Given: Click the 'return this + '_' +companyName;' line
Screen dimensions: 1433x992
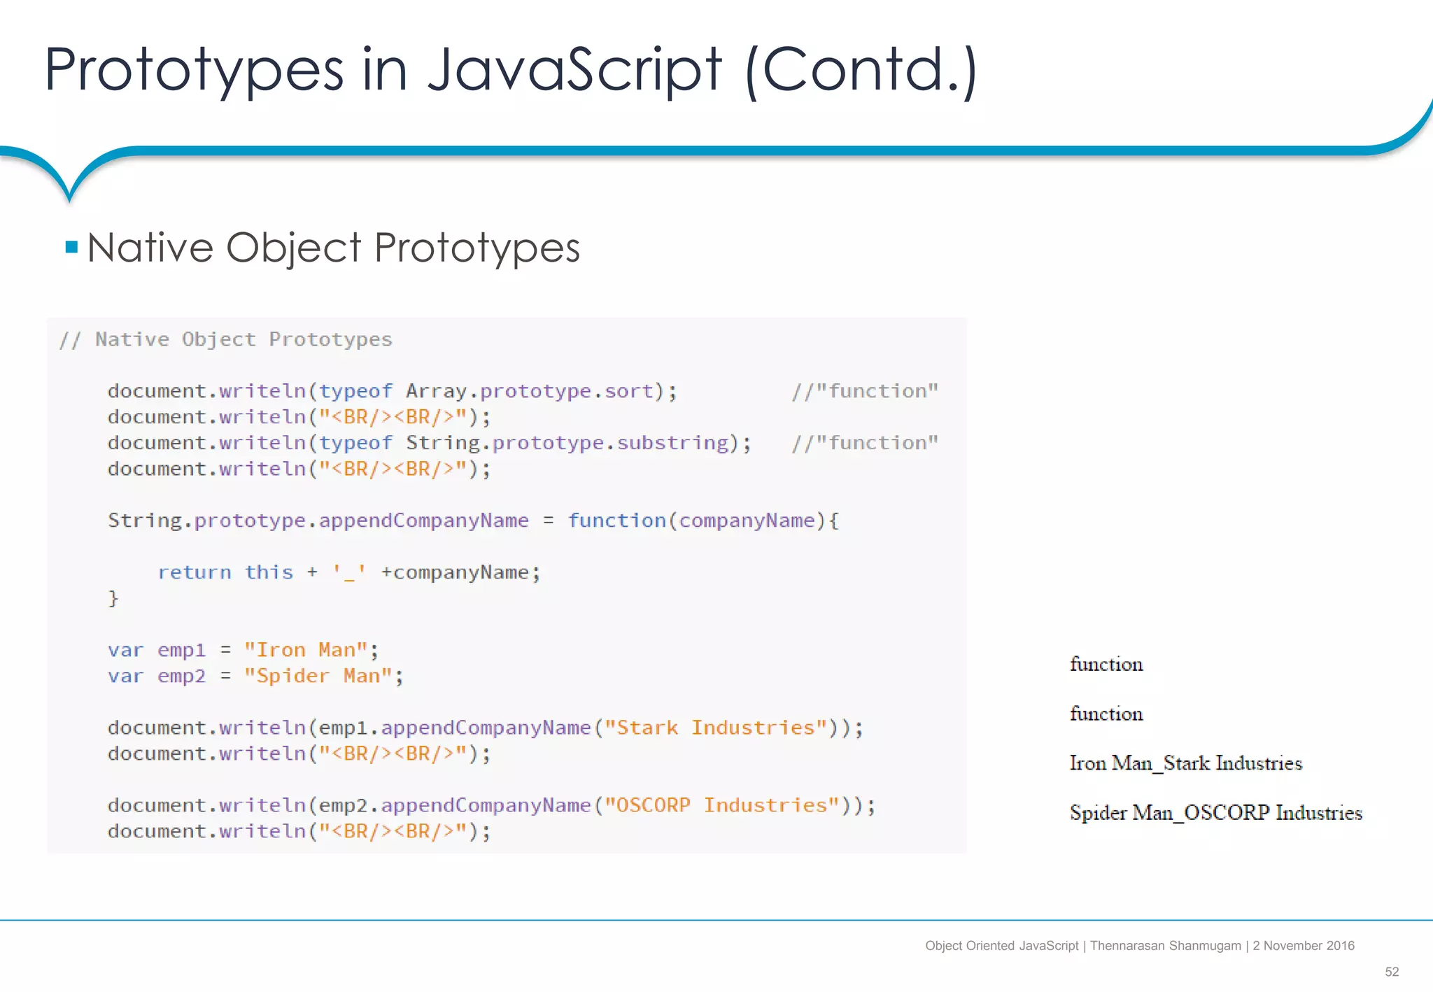Looking at the screenshot, I should [x=349, y=572].
